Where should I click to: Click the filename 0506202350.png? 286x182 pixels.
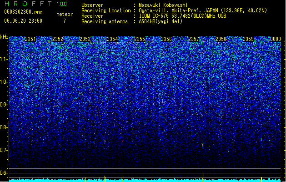tap(23, 12)
